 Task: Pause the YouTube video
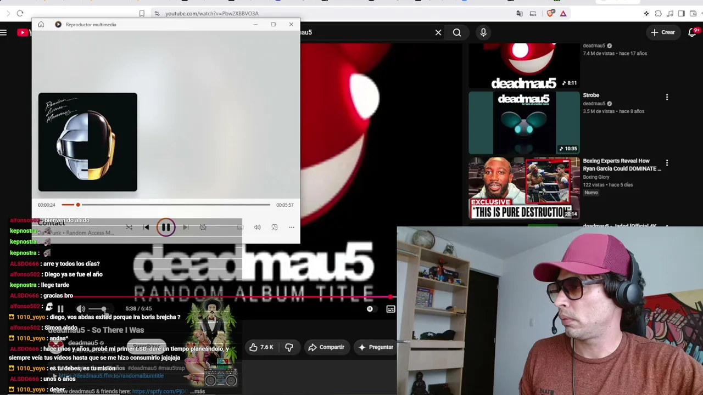(60, 309)
